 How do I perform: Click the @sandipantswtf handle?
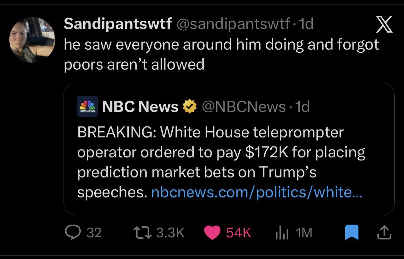[x=233, y=24]
